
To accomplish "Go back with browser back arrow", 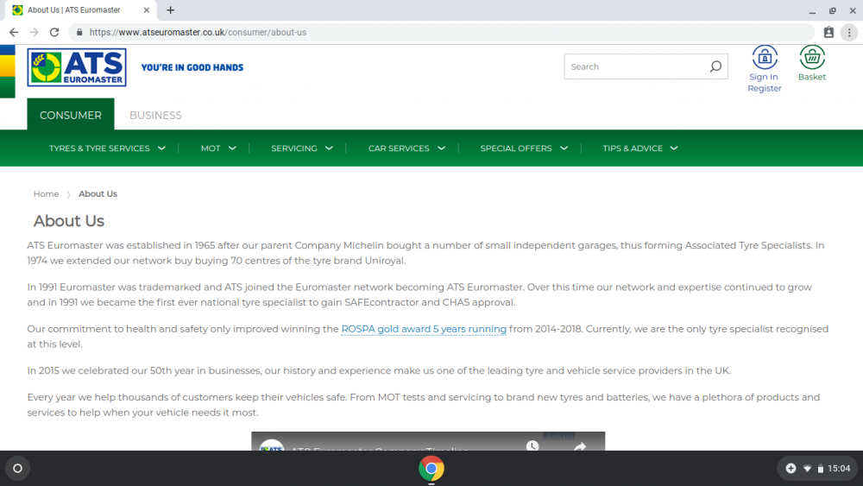I will (x=14, y=33).
